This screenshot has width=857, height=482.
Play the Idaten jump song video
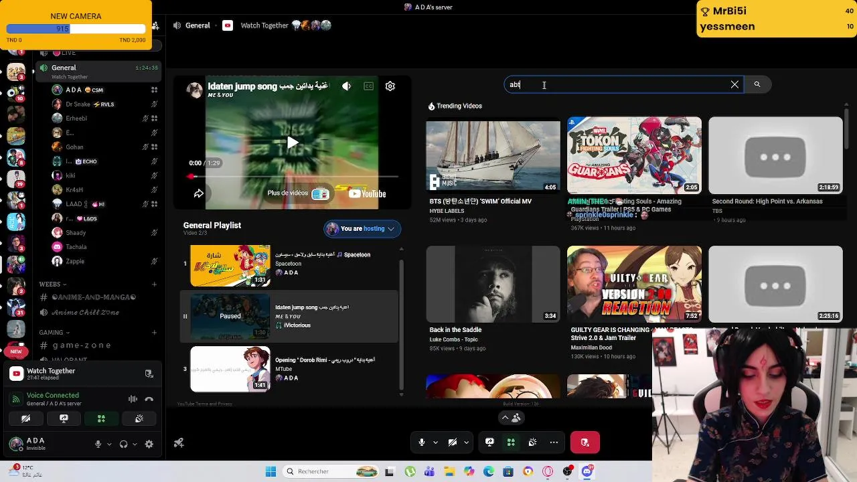(x=293, y=143)
